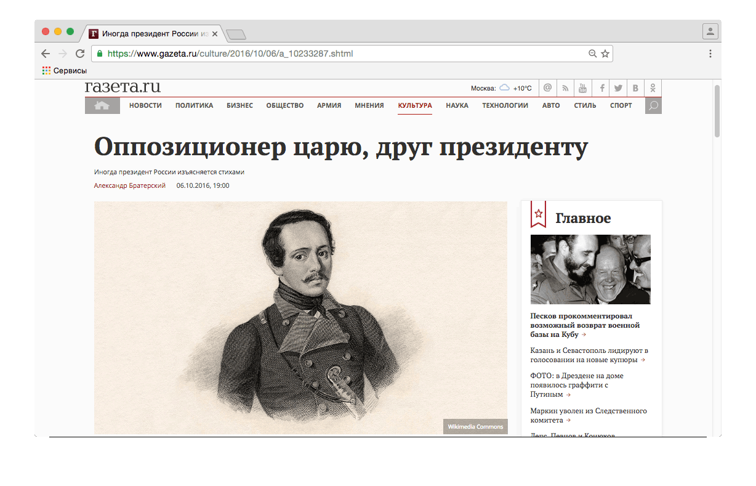Open the Twitter bird icon
This screenshot has width=756, height=486.
point(618,88)
